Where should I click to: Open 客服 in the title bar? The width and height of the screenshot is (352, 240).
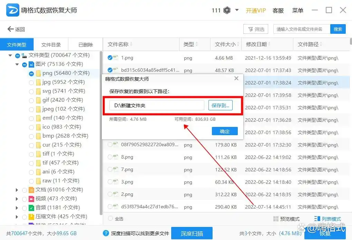click(278, 10)
